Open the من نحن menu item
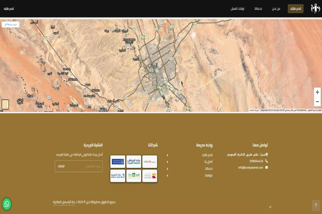 (x=276, y=9)
